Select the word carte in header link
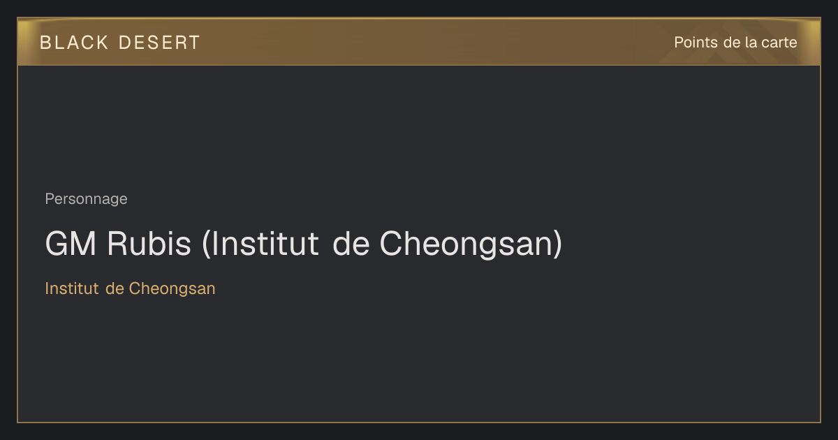The height and width of the screenshot is (440, 838). click(x=779, y=43)
